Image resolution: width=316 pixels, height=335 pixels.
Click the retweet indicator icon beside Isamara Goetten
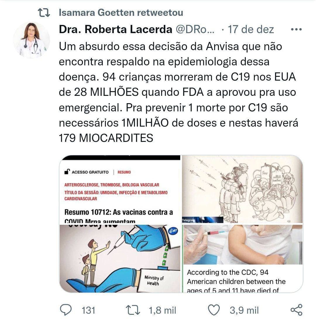44,13
